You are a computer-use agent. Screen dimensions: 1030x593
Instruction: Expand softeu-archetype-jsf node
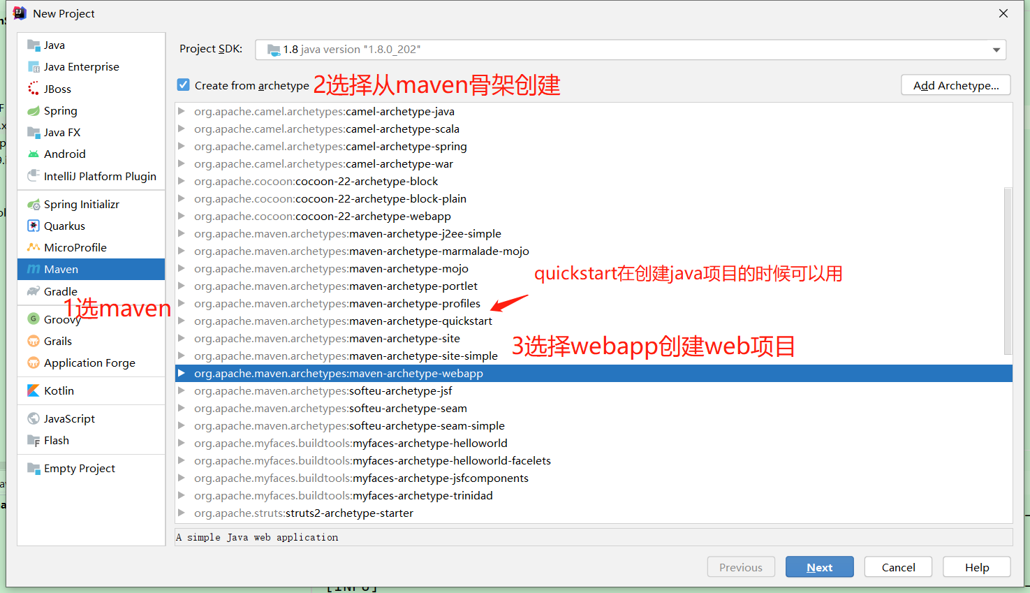(x=182, y=390)
